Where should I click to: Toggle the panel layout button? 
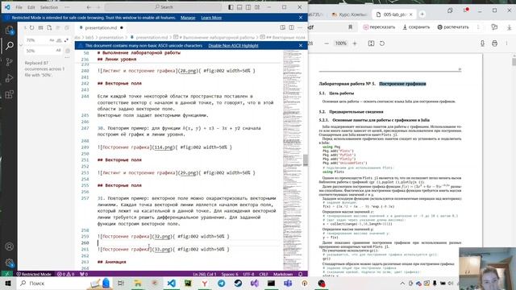coord(239,7)
